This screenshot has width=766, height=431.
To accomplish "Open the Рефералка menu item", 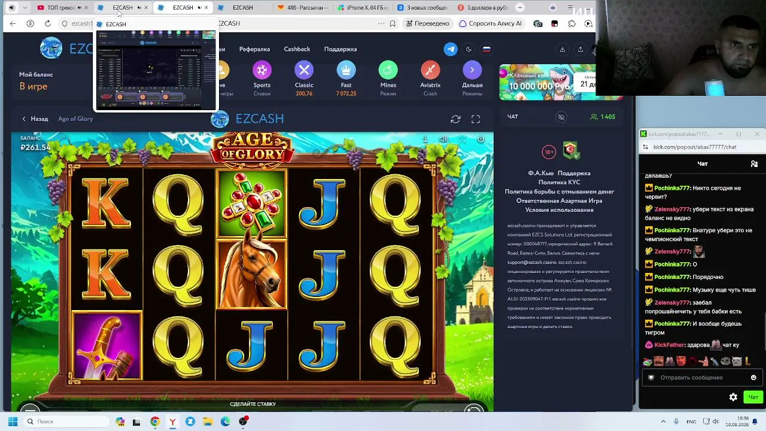I will coord(254,49).
